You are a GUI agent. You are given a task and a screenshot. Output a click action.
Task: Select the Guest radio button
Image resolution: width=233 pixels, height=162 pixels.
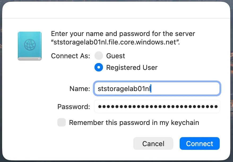click(x=99, y=56)
